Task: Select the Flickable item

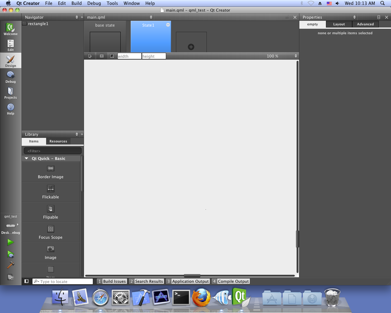Action: click(x=51, y=192)
